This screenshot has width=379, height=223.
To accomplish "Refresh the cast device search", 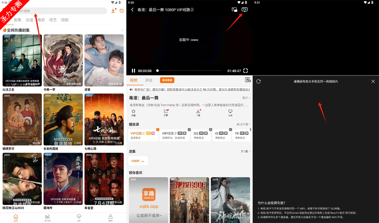I will (259, 81).
